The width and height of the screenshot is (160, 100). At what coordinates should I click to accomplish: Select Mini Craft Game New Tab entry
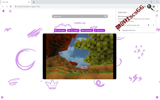coord(131,25)
